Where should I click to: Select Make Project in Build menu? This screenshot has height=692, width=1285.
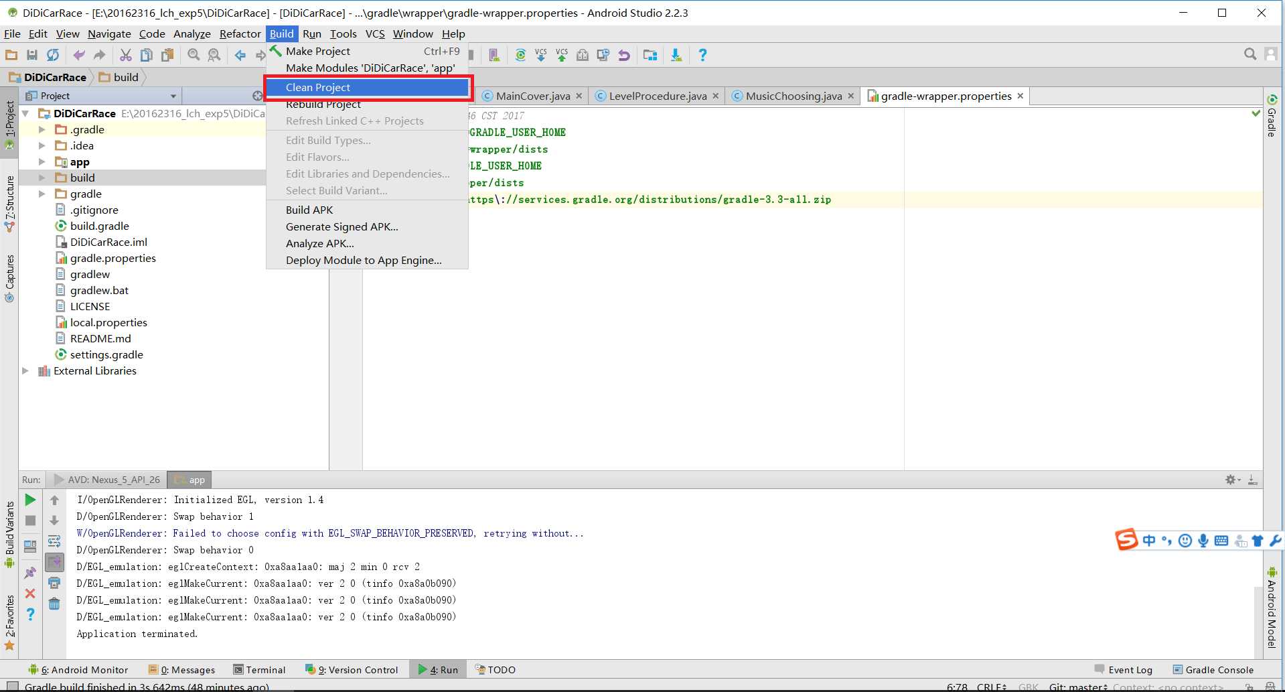tap(367, 51)
